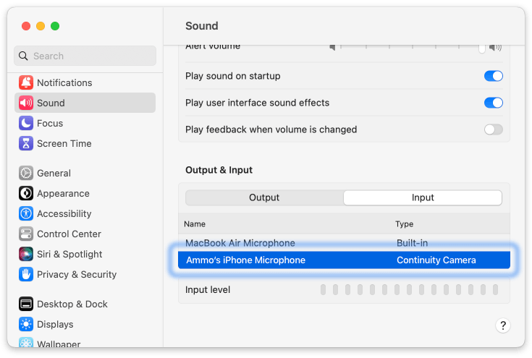Screen dimensions: 532x358
Task: Open Notifications bell icon in sidebar
Action: (26, 82)
